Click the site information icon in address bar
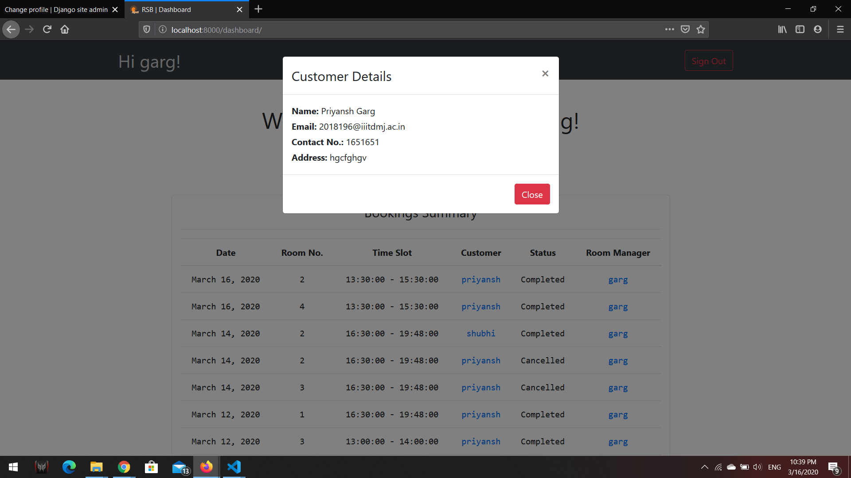Screen dimensions: 851x478 (x=162, y=30)
